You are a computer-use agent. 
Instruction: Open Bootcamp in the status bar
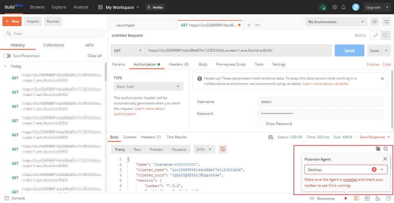point(322,198)
